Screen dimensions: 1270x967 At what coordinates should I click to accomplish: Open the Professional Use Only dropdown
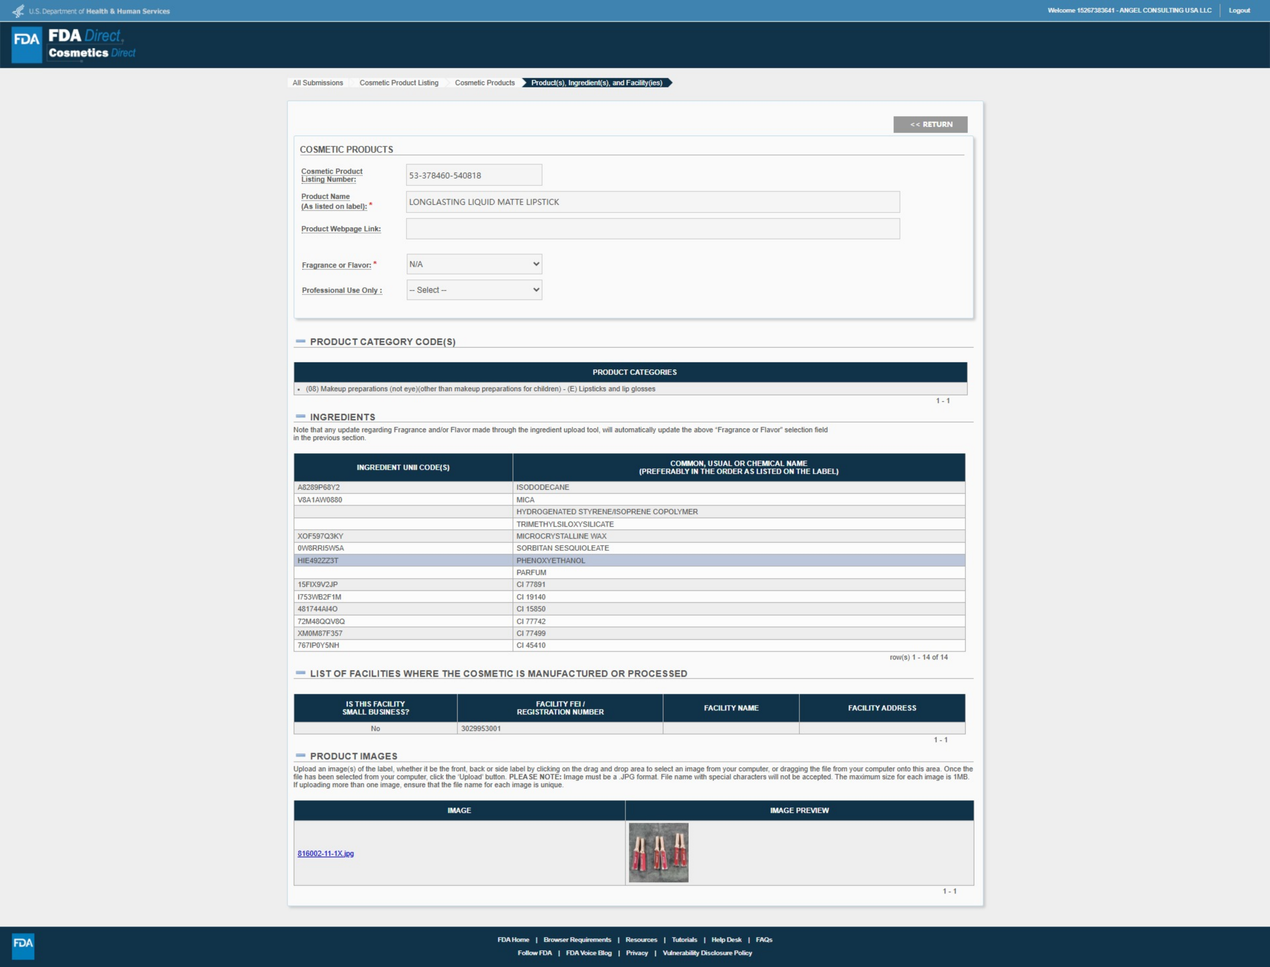pos(474,290)
